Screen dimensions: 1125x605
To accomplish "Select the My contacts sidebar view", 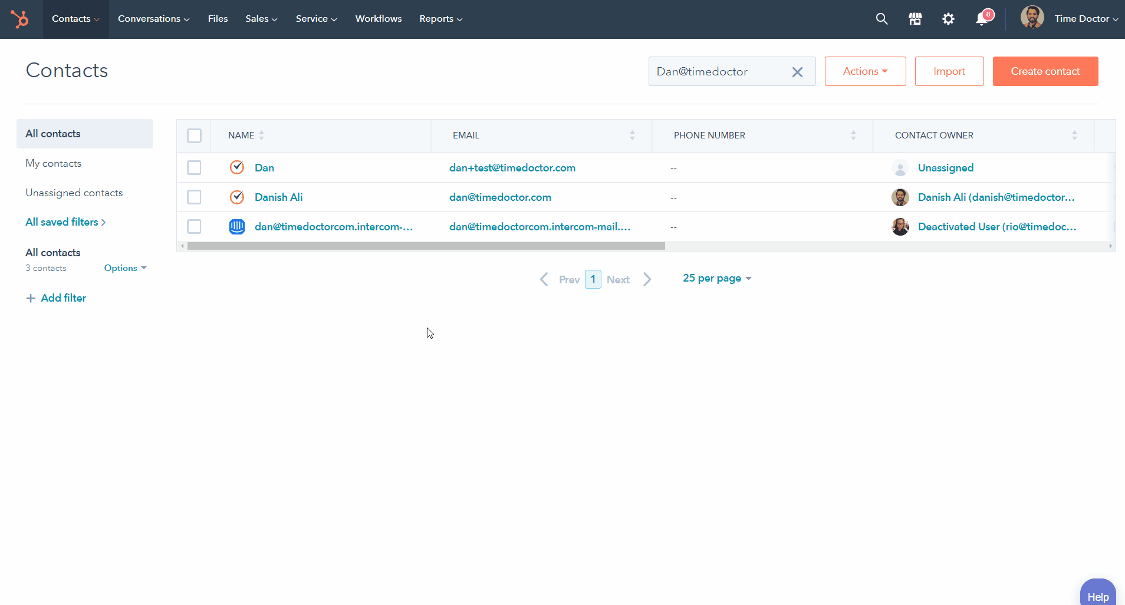I will click(54, 163).
